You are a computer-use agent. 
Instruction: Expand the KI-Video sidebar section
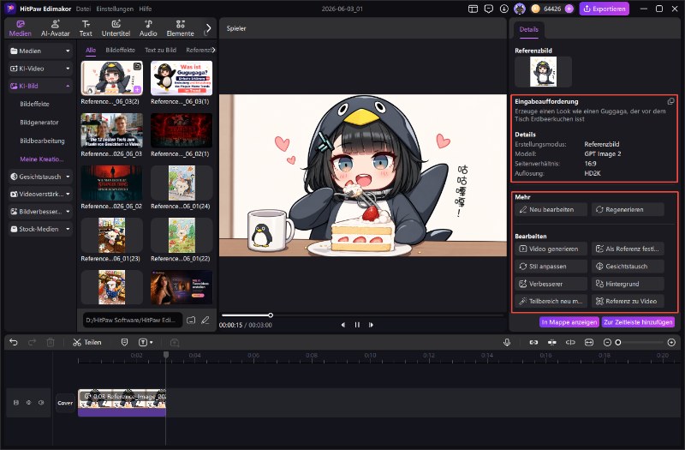(40, 69)
